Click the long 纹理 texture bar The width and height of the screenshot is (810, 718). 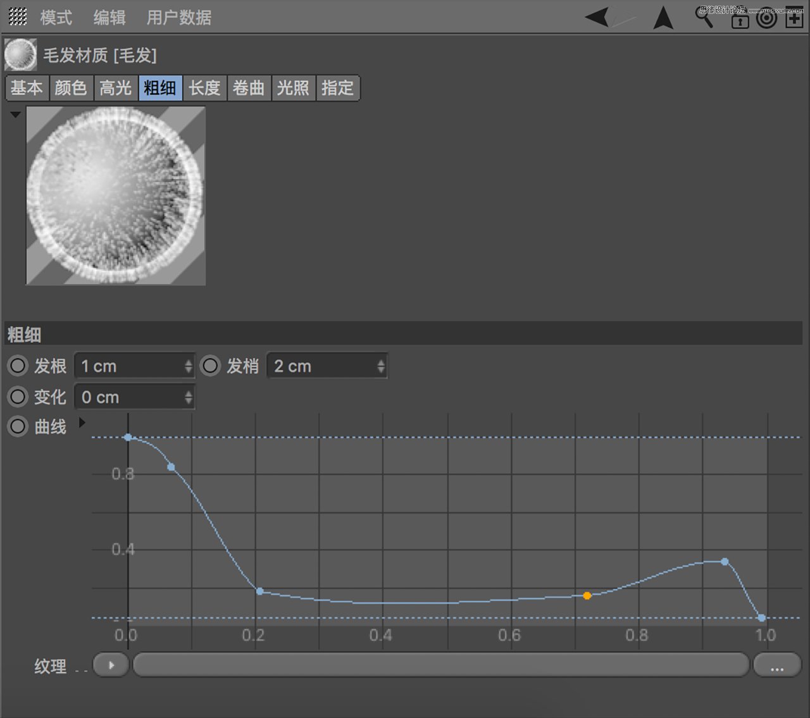coord(440,665)
